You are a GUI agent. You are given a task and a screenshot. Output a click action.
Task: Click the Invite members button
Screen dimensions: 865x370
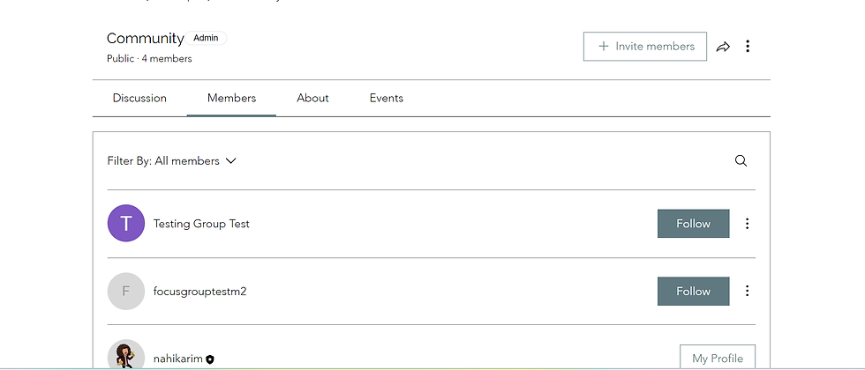point(645,47)
